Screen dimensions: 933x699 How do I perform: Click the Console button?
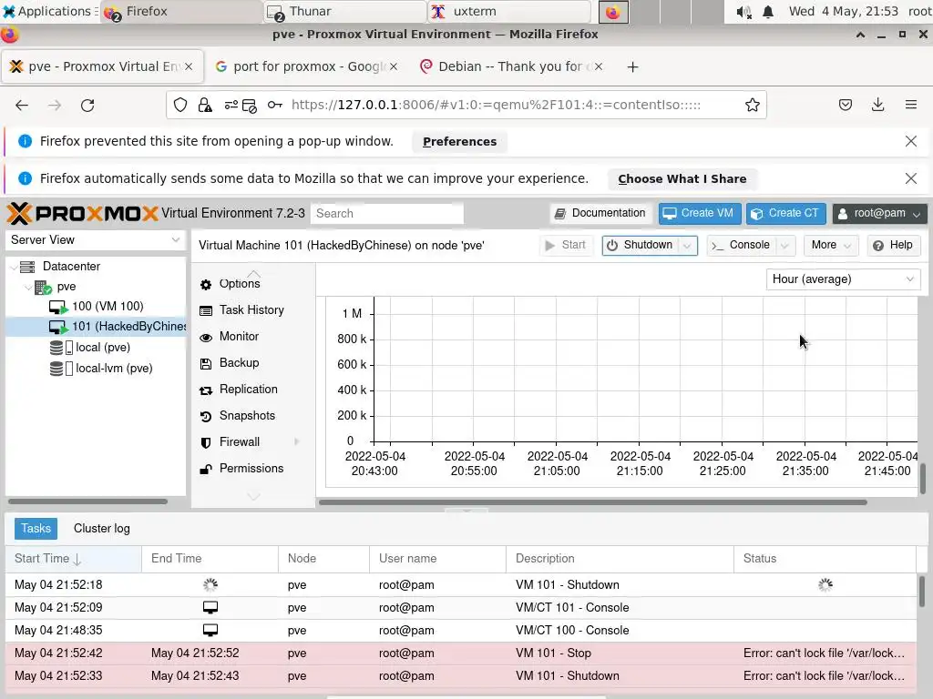point(742,245)
